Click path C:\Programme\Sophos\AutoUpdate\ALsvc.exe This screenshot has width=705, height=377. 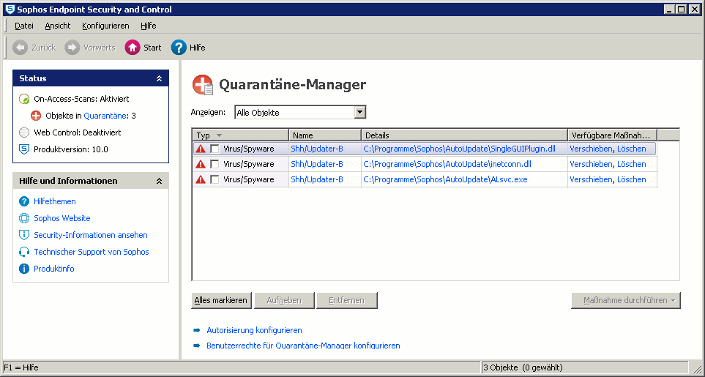tap(445, 179)
